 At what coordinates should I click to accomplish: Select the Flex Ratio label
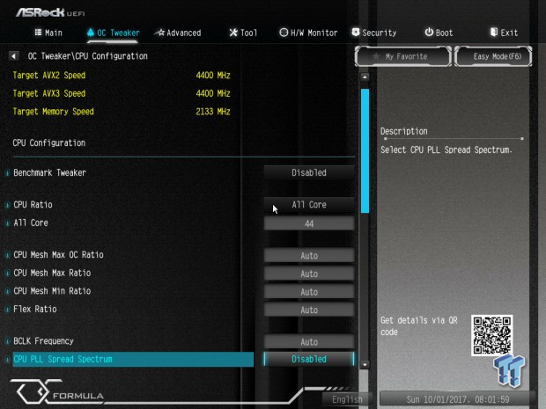(35, 310)
